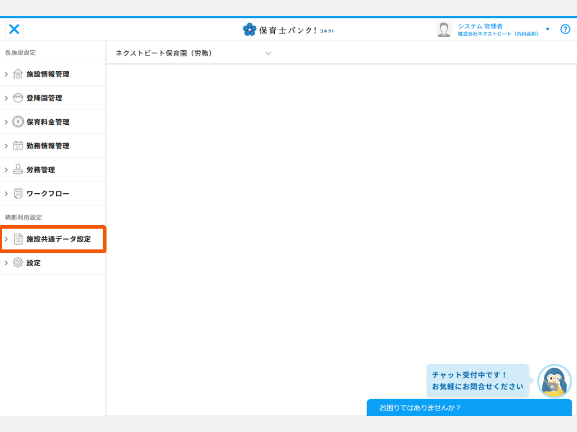Expand the 施設情報管理 chevron
Viewport: 577px width, 432px height.
tap(6, 74)
